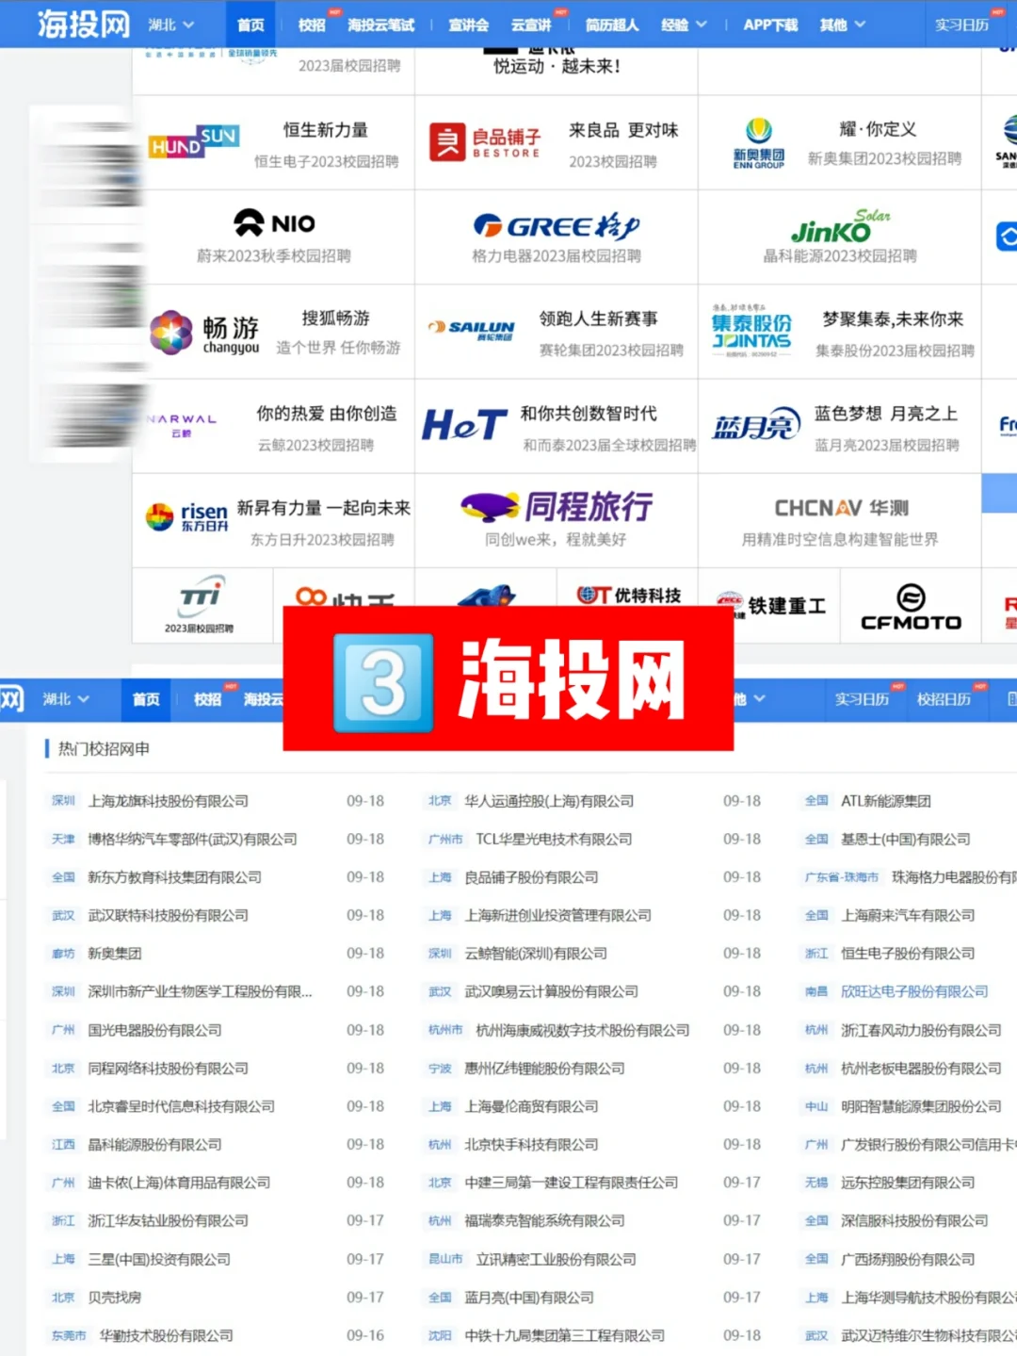Open 湖北 region dropdown in lower navigation bar
1017x1356 pixels.
66,699
